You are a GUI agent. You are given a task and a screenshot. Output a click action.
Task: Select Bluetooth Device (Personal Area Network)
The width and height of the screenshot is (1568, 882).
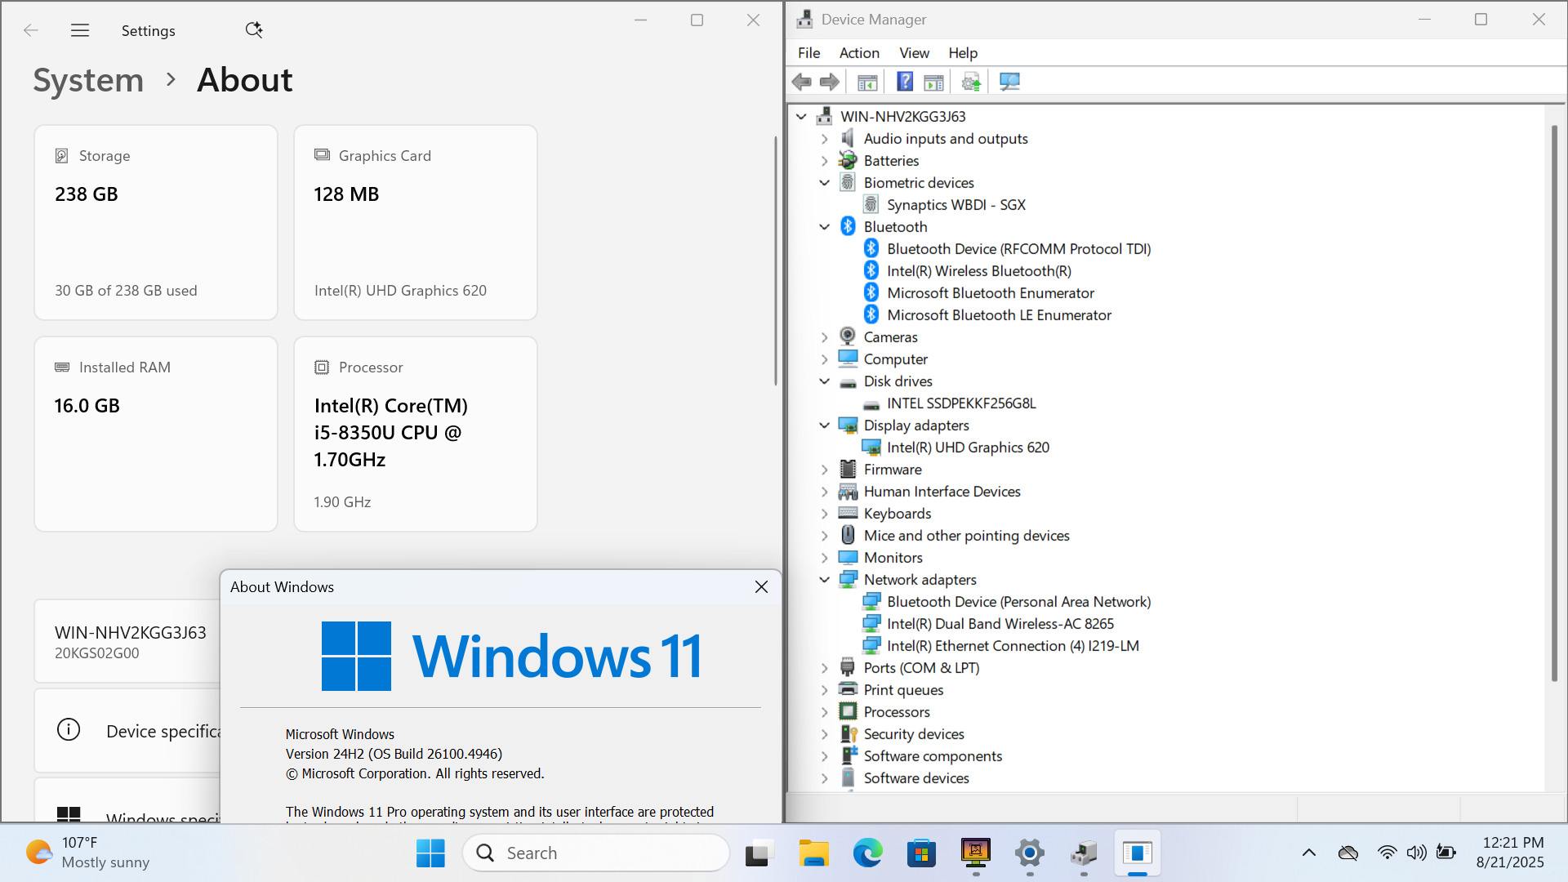1018,602
